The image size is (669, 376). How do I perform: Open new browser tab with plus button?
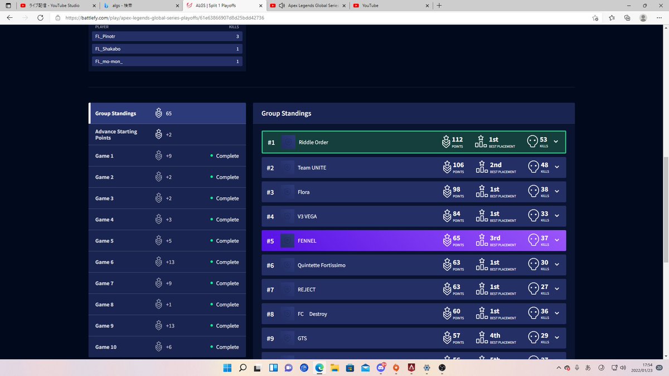point(439,5)
